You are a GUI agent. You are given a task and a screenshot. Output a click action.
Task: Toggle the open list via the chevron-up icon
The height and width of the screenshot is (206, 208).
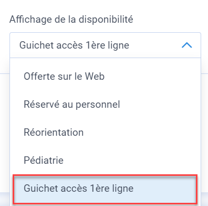point(187,45)
